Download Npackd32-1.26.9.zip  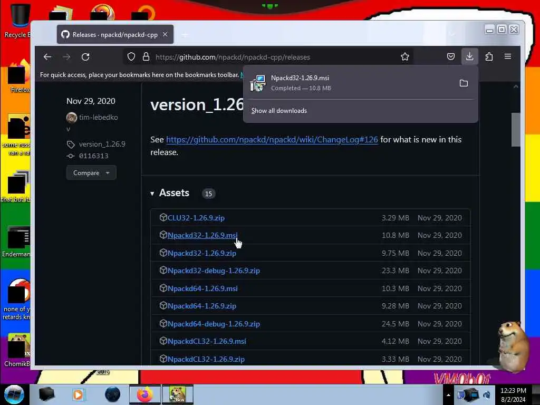pyautogui.click(x=202, y=253)
